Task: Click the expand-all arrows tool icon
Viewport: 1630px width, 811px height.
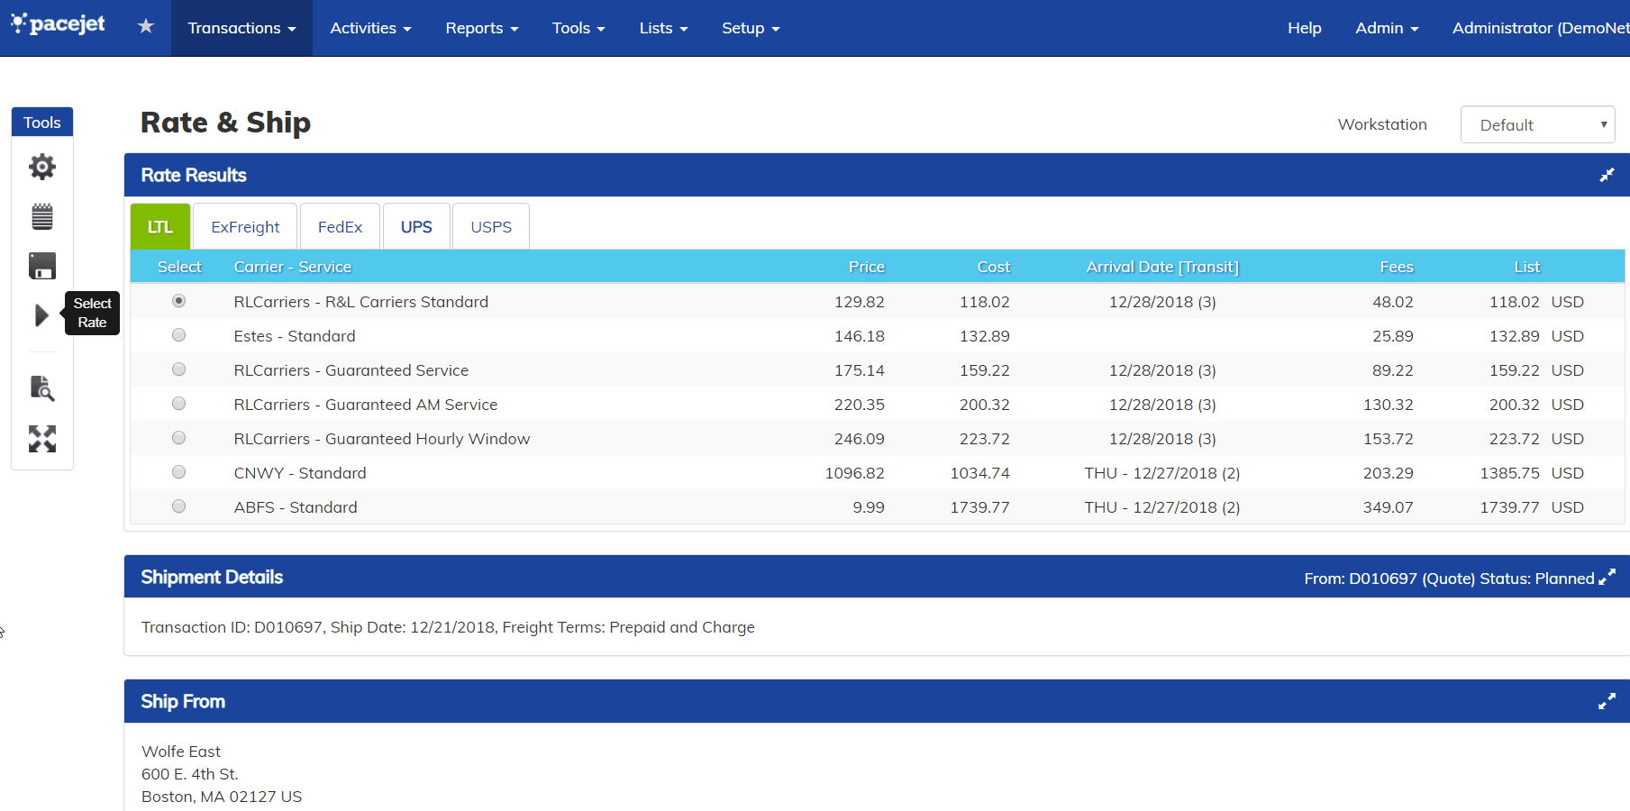Action: click(x=42, y=439)
